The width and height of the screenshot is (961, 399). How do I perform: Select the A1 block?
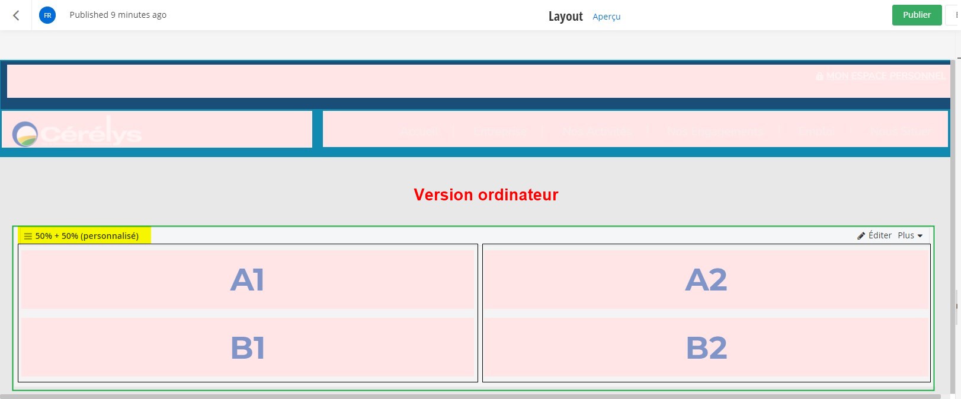coord(248,279)
